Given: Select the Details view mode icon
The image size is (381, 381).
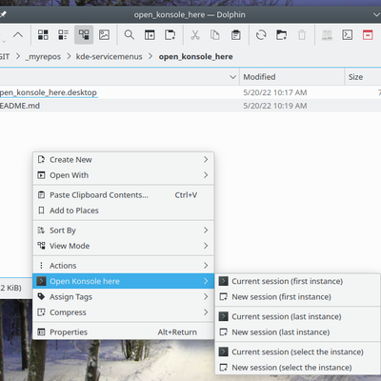Looking at the screenshot, I should pos(84,34).
